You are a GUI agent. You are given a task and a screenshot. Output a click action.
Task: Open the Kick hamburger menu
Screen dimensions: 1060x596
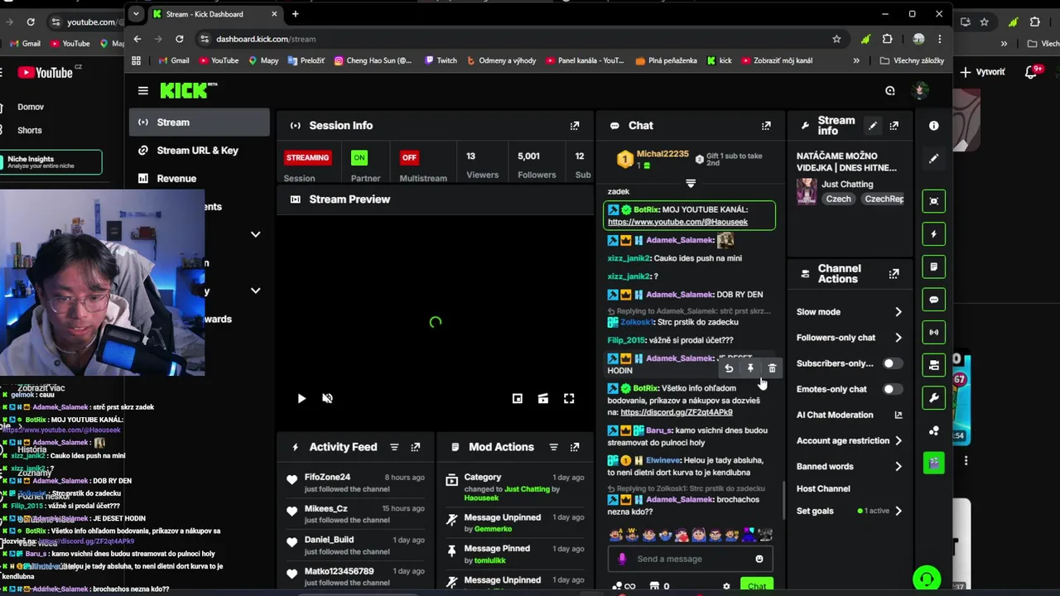(x=143, y=91)
